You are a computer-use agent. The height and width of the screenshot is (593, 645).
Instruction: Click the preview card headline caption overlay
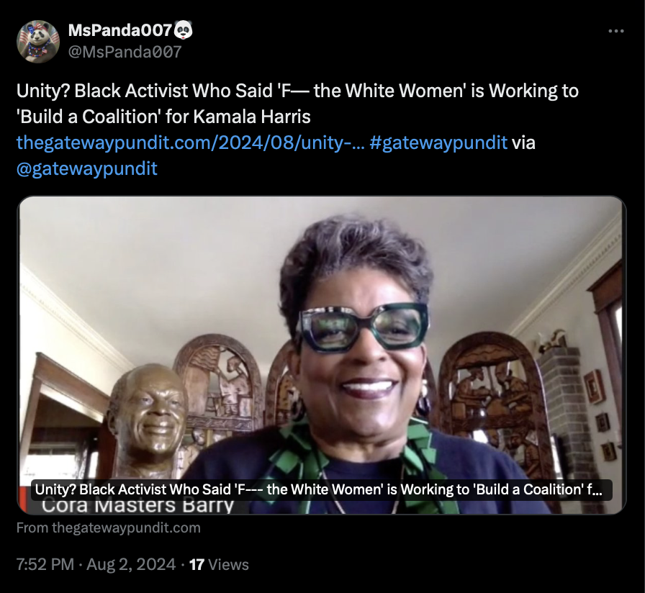tap(322, 489)
